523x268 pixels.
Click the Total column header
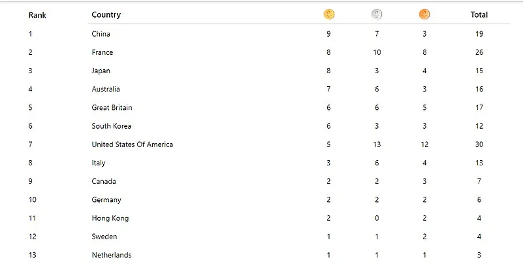coord(479,14)
